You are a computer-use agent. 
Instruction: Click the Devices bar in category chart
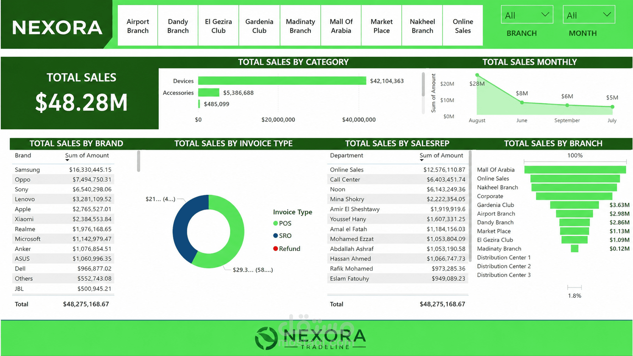282,81
